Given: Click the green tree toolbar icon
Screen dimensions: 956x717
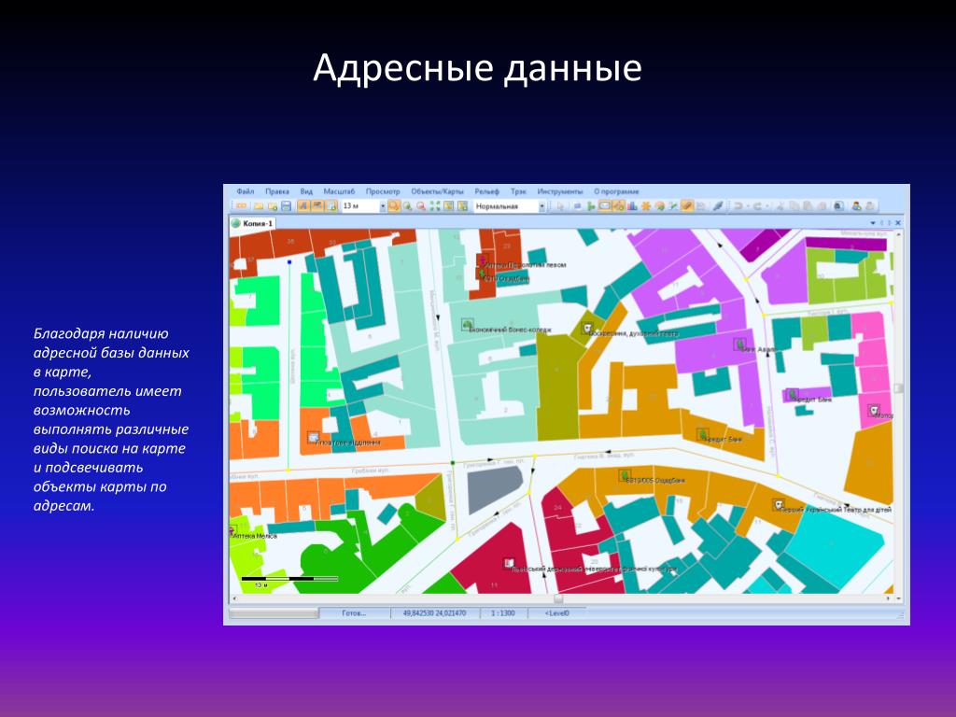Looking at the screenshot, I should click(x=591, y=206).
